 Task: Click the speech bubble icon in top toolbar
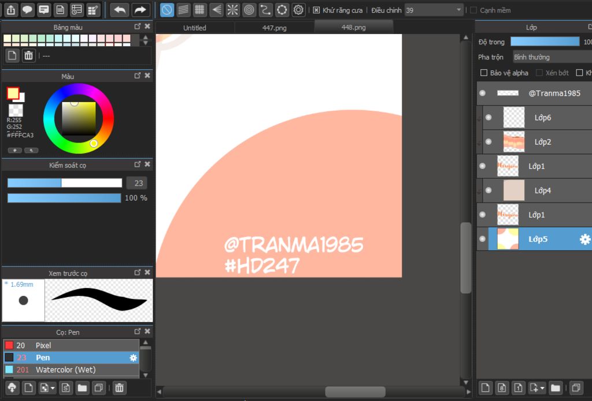27,10
